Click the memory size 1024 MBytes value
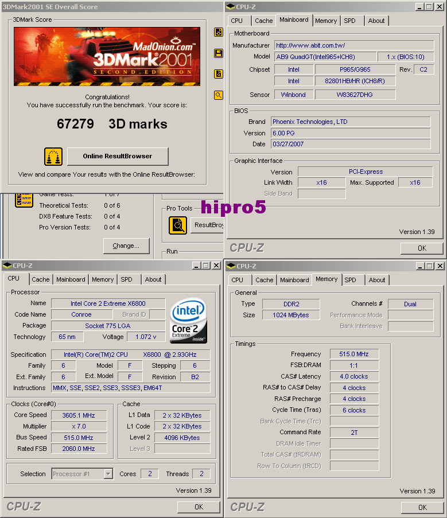Image resolution: width=447 pixels, height=518 pixels. point(291,315)
